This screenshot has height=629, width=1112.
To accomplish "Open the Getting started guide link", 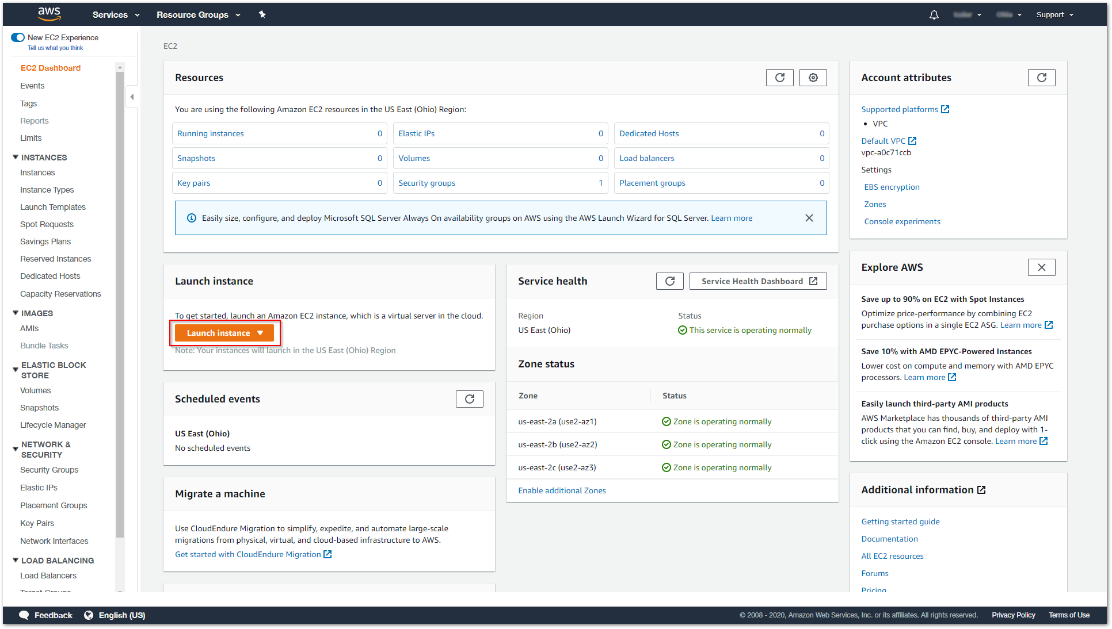I will tap(900, 521).
